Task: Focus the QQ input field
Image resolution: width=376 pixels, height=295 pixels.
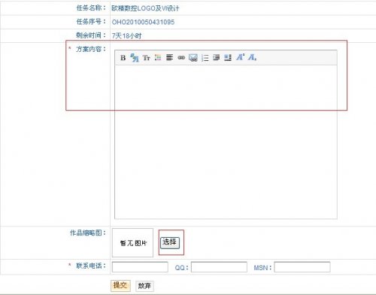Action: (219, 267)
